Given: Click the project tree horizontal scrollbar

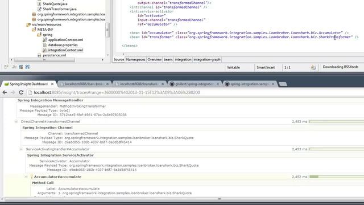Looking at the screenshot, I should pos(44,60).
